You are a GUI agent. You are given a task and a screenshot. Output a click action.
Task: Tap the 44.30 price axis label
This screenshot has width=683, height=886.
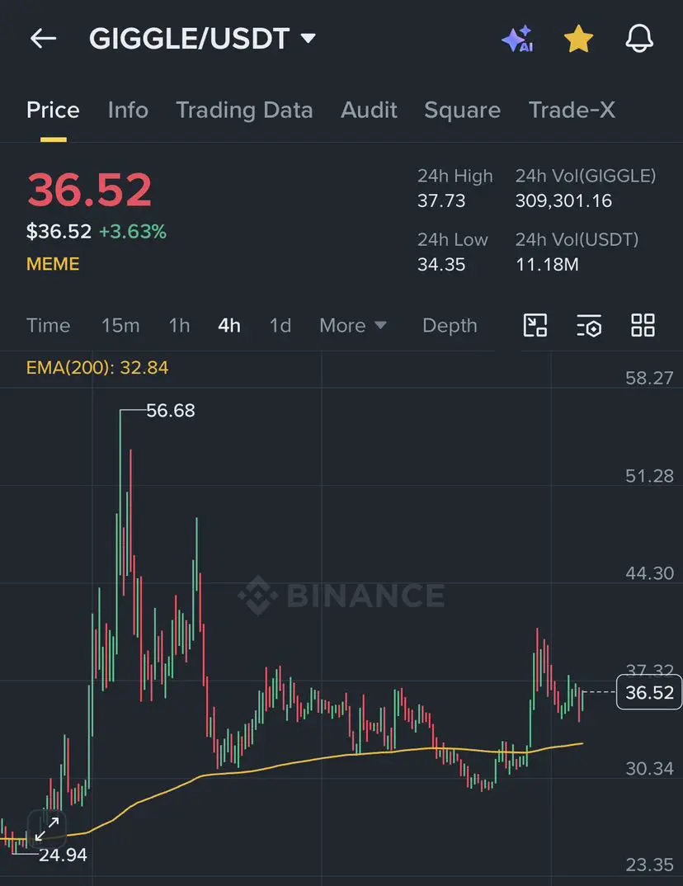point(649,573)
